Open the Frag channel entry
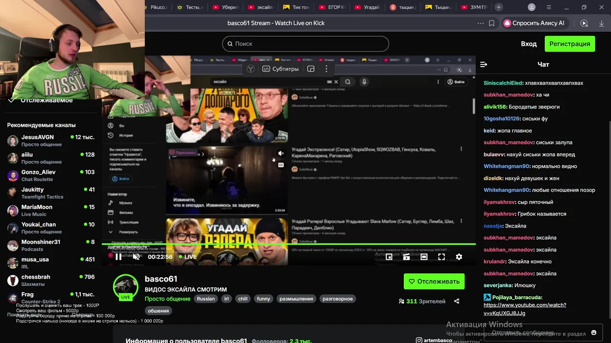The height and width of the screenshot is (343, 611). (51, 298)
